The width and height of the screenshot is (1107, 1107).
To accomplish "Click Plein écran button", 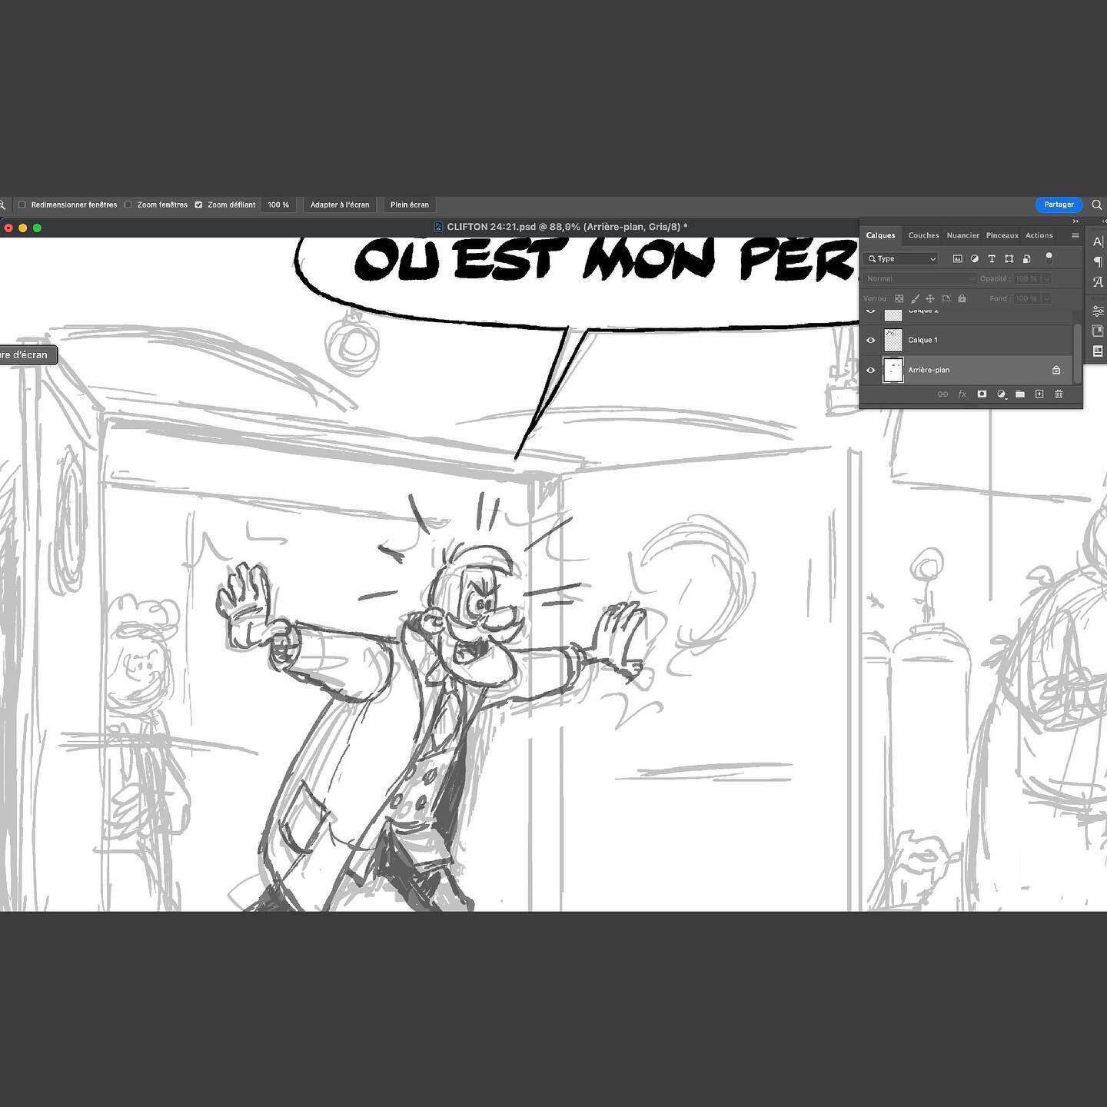I will point(410,204).
